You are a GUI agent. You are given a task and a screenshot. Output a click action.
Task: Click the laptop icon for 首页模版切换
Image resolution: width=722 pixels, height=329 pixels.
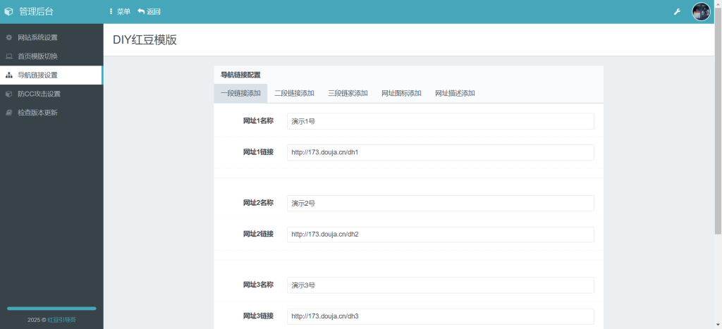coord(9,56)
